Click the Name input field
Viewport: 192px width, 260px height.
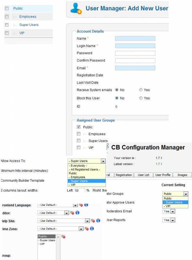(x=135, y=38)
